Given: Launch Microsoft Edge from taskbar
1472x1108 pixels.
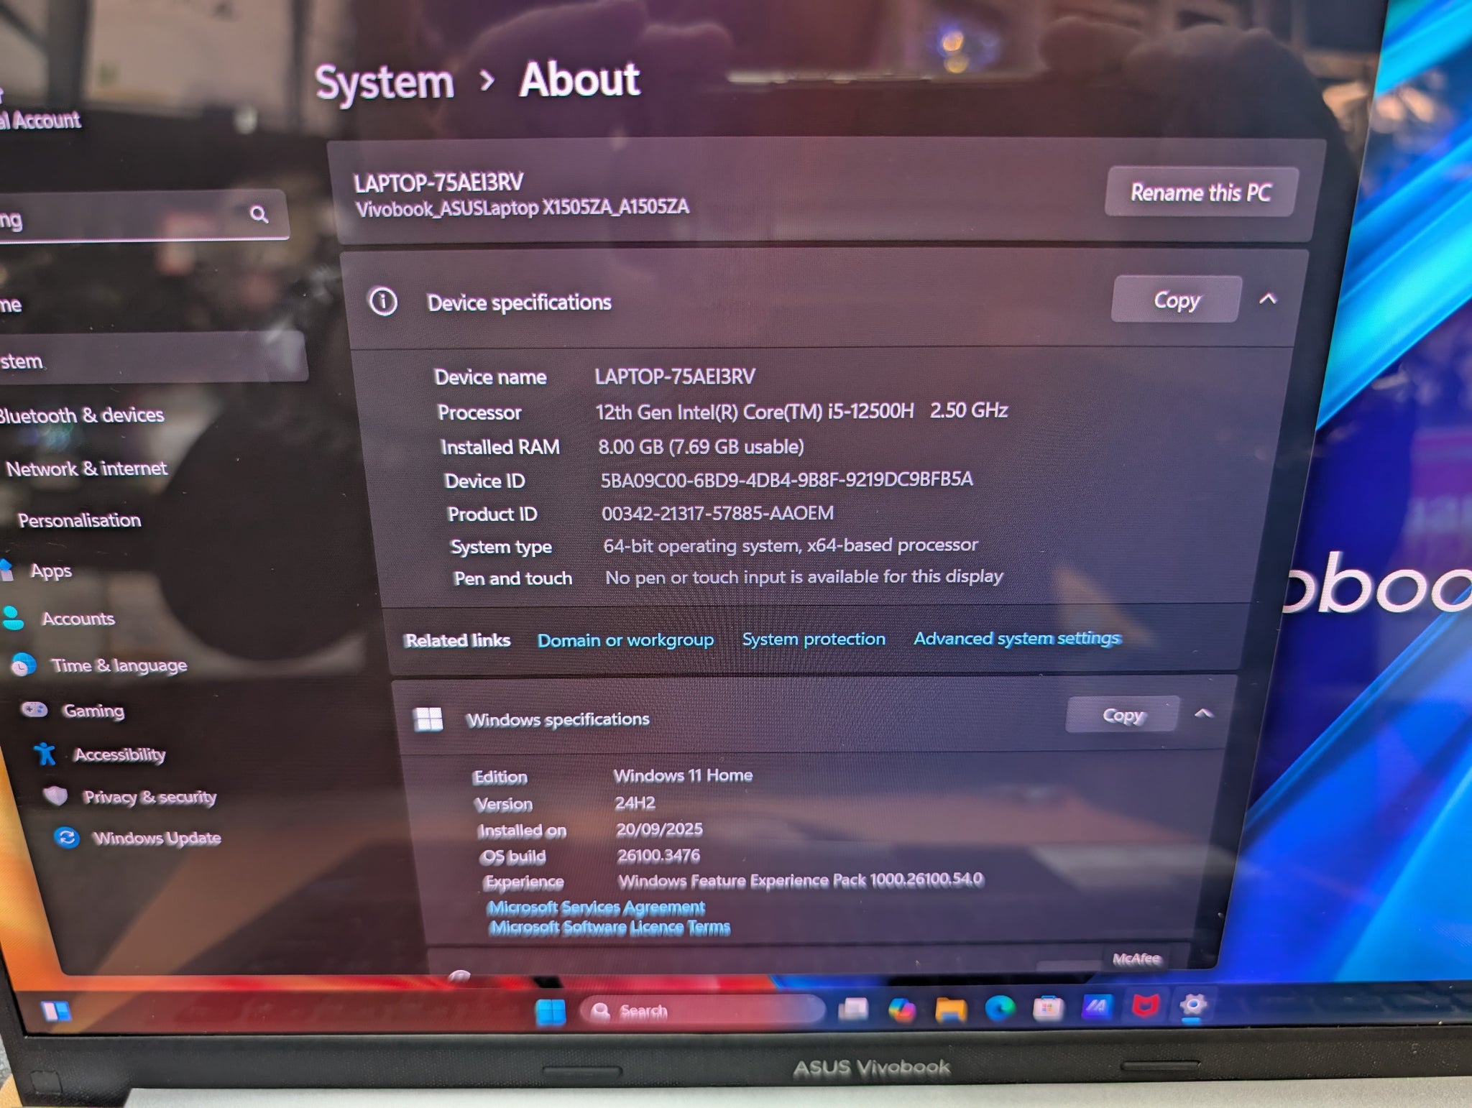Looking at the screenshot, I should (999, 1009).
